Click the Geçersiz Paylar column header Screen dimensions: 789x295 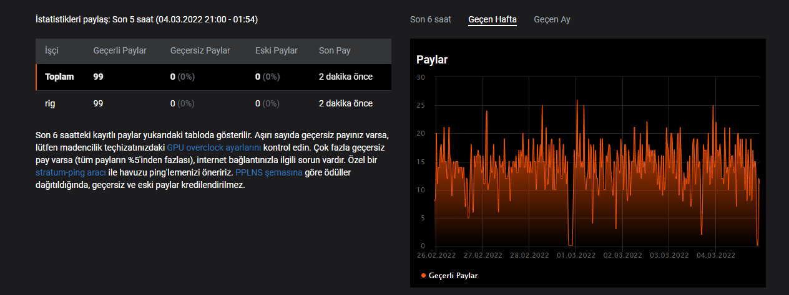(x=200, y=50)
